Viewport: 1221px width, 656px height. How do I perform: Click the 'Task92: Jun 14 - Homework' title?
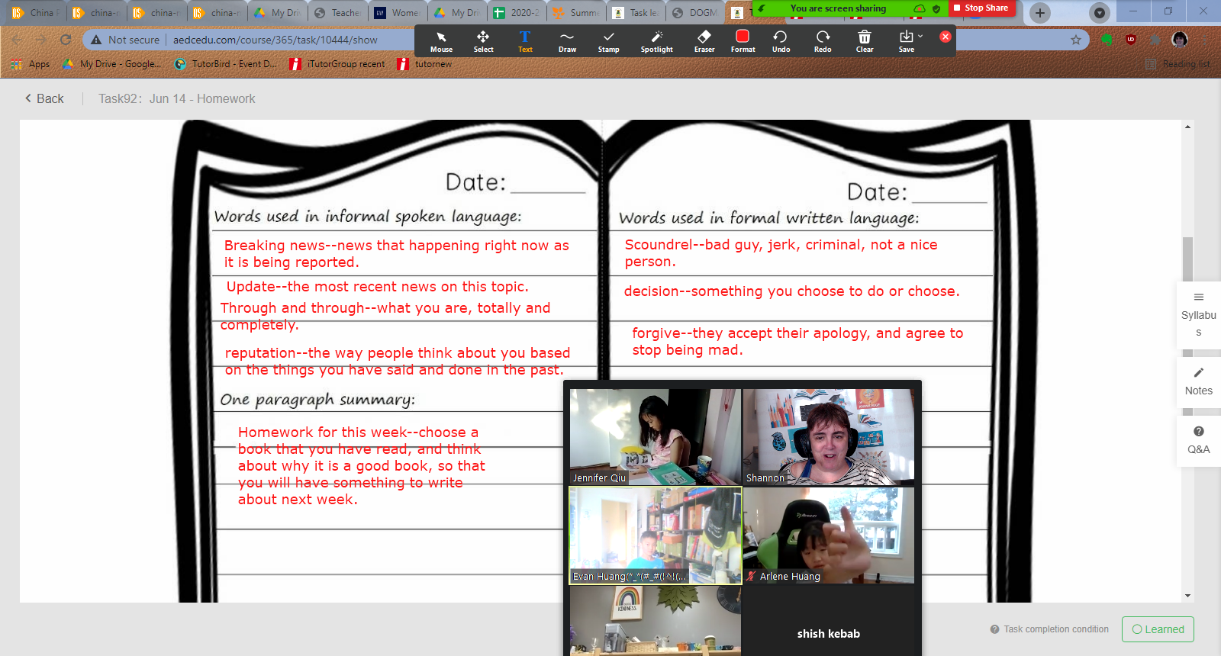coord(176,98)
